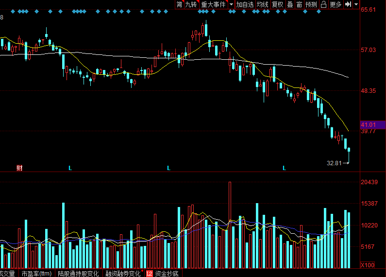Click the L2 资金抄底 tab
Screen dimensions: 386x277
point(163,273)
